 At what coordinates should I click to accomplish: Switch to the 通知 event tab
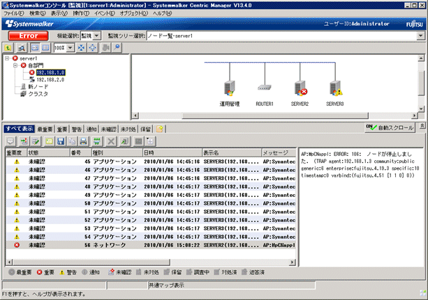pyautogui.click(x=91, y=129)
